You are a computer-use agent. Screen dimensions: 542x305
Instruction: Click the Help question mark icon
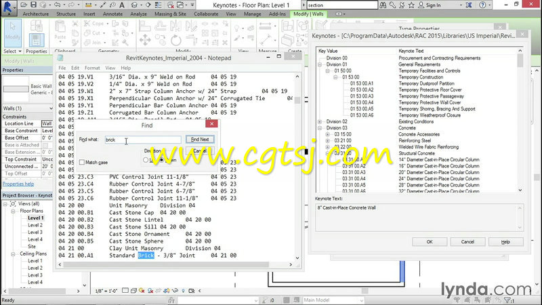[482, 5]
